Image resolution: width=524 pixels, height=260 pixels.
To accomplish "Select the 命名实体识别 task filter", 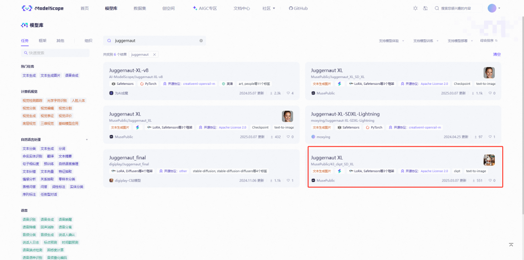I will (33, 156).
